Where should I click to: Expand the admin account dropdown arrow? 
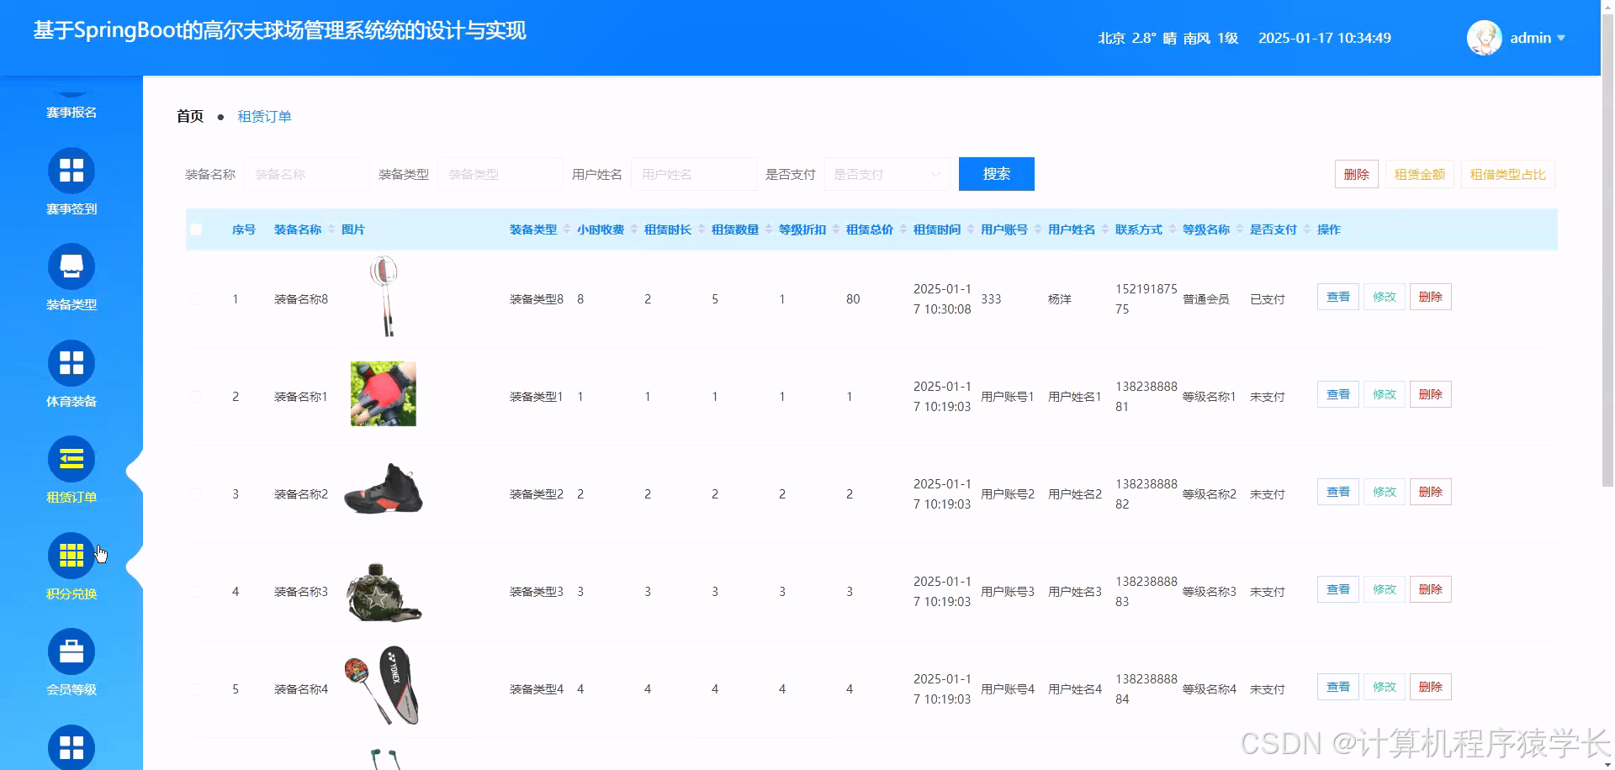coord(1563,38)
